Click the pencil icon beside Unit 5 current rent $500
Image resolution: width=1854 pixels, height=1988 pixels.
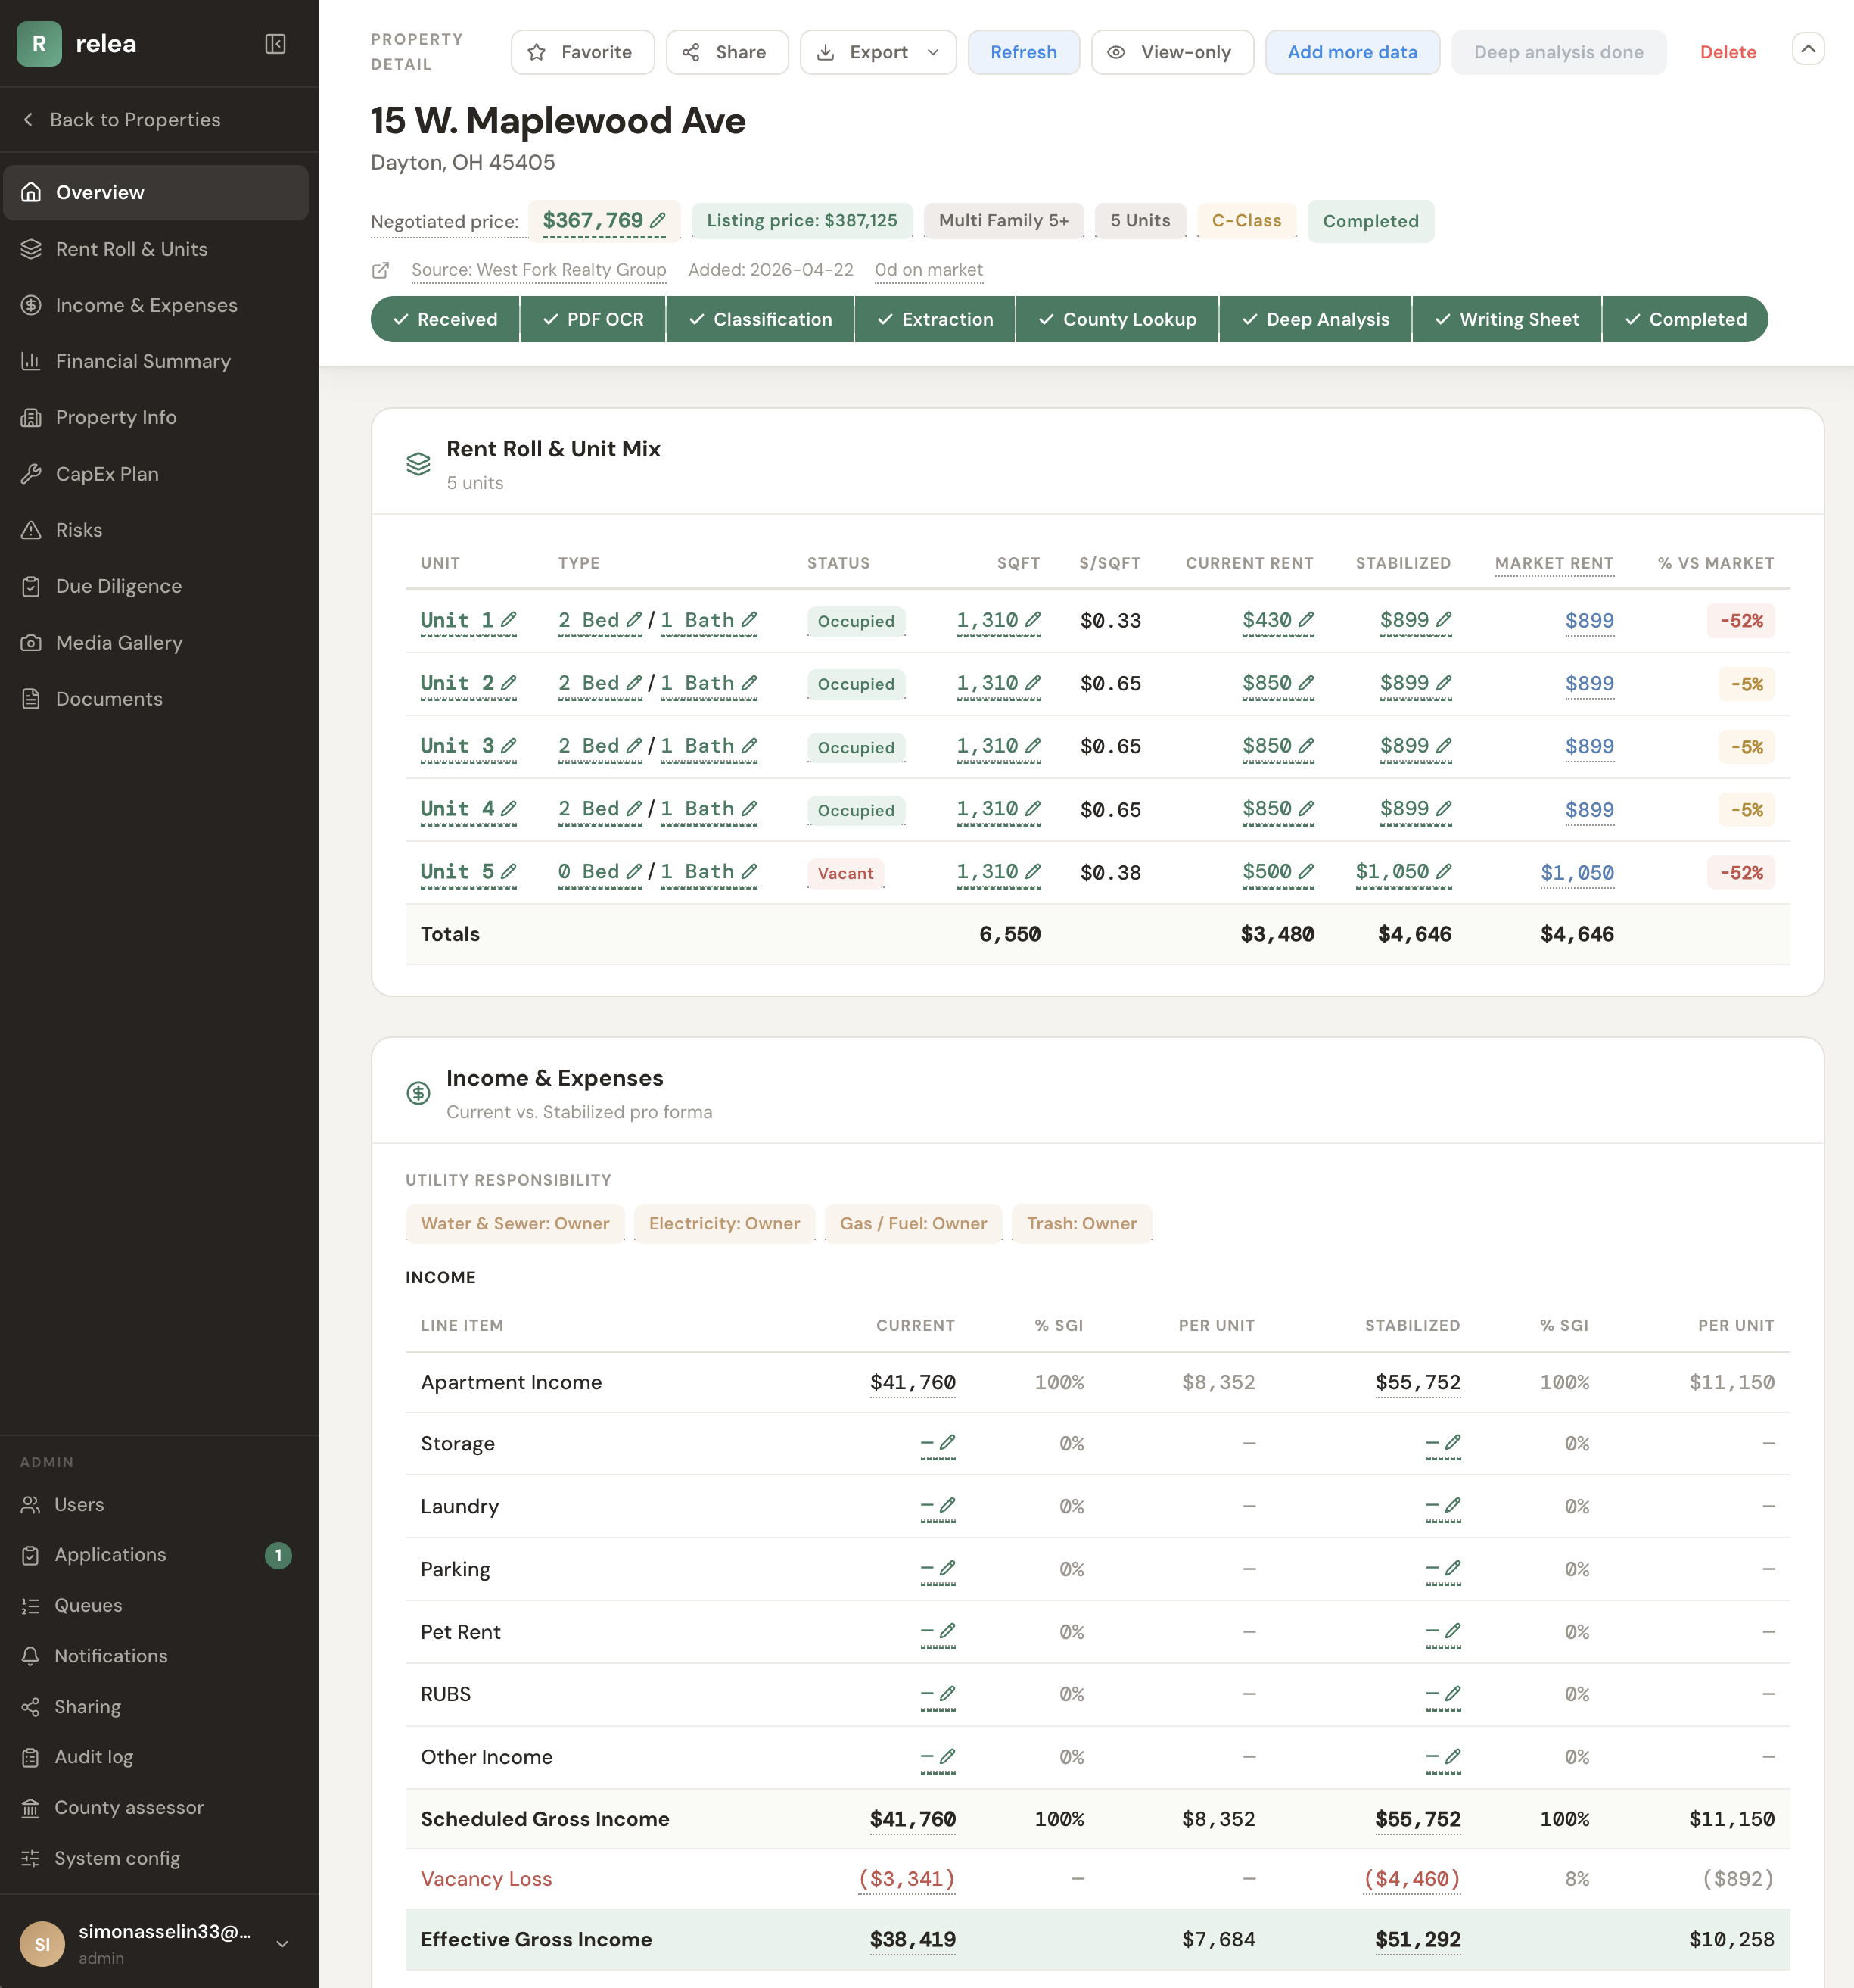coord(1306,872)
